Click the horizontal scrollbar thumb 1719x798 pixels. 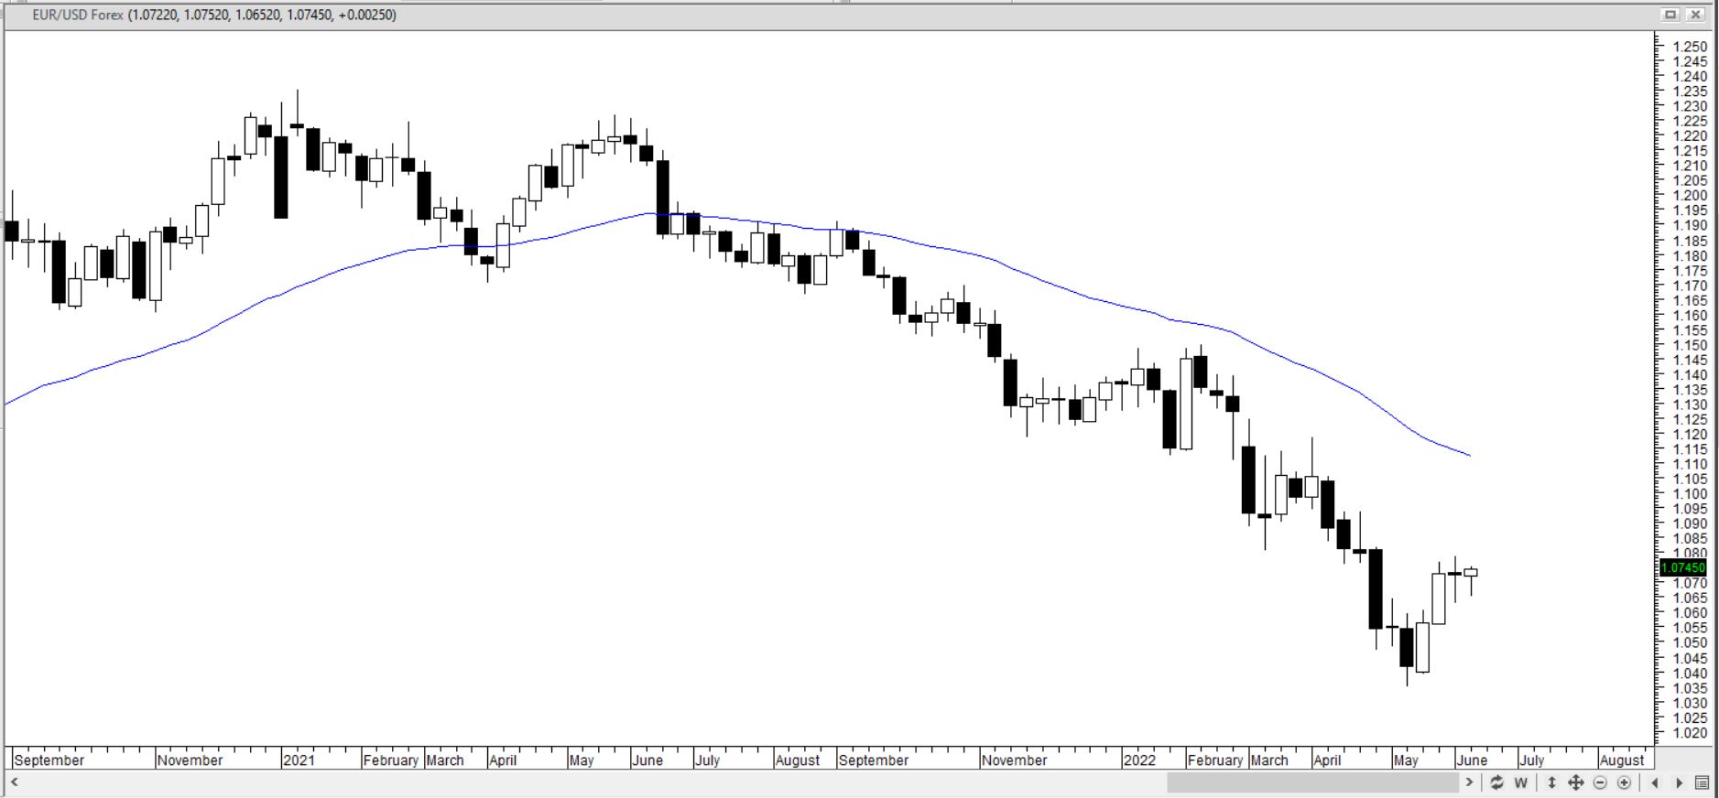[x=1311, y=782]
